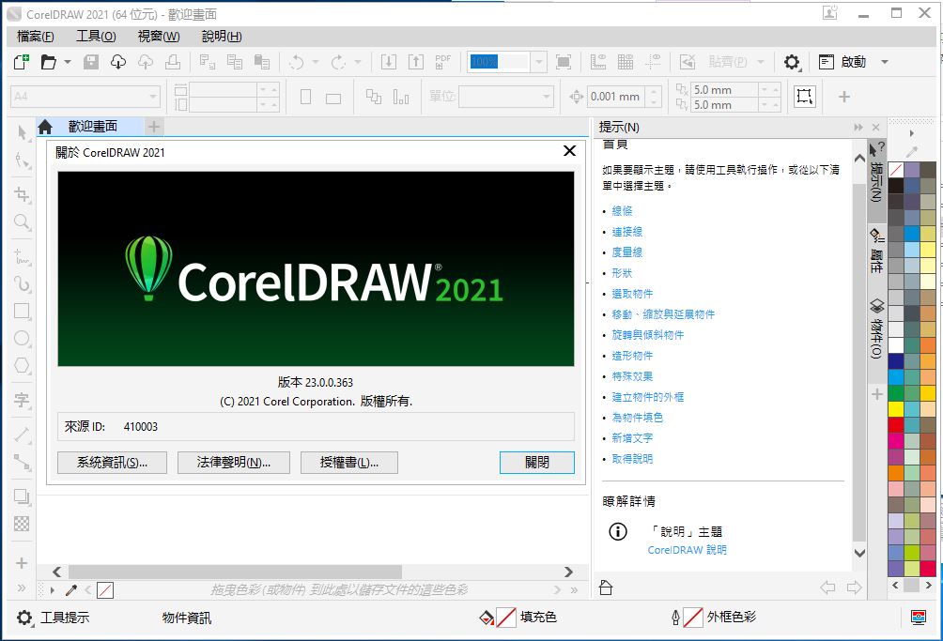Open the 工具(O) menu
This screenshot has width=943, height=641.
click(x=96, y=37)
